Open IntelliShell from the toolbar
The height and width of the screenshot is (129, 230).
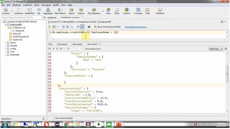point(29,11)
